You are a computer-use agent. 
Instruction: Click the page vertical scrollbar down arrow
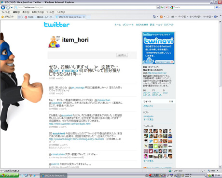point(220,167)
